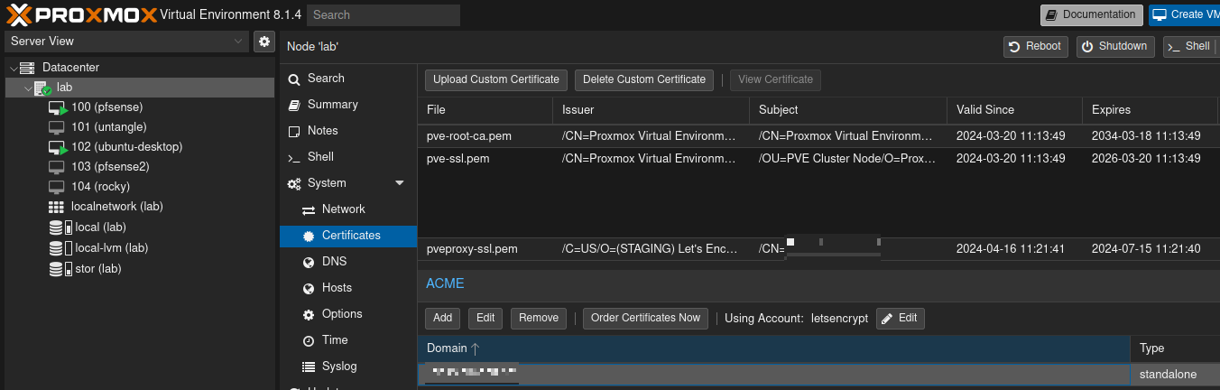Click the Issuer column header
The height and width of the screenshot is (390, 1220).
651,110
